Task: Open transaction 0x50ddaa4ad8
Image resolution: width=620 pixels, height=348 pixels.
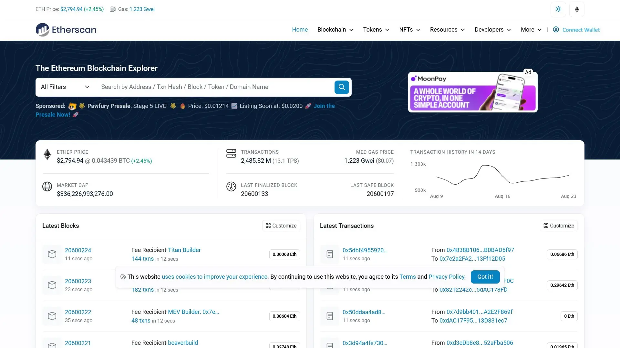Action: pos(364,312)
